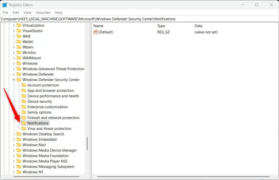This screenshot has height=180, width=279.
Task: Open the Notifications folder icon
Action: (x=24, y=123)
